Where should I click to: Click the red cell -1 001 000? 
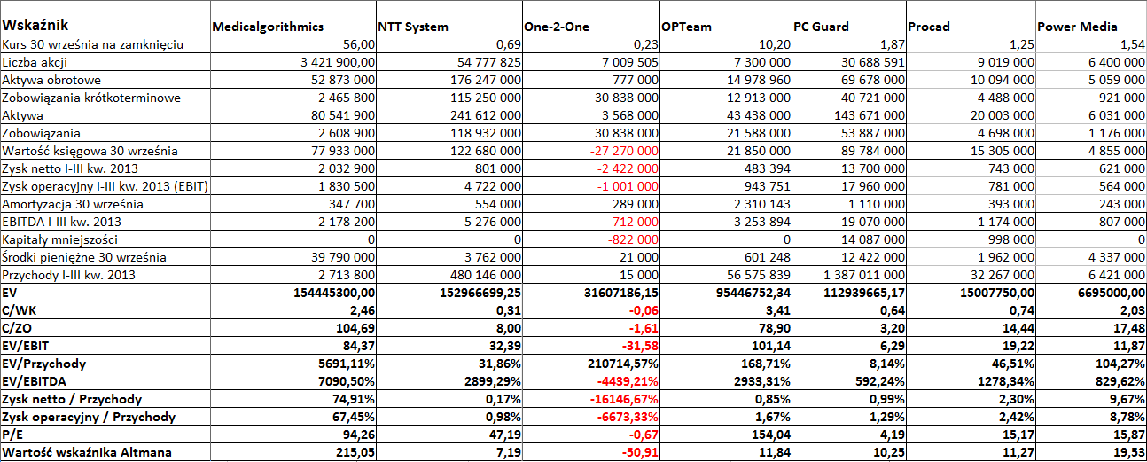pos(591,186)
